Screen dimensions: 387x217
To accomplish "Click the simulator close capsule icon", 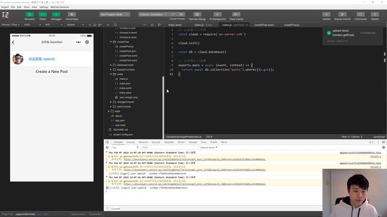I will coord(87,42).
